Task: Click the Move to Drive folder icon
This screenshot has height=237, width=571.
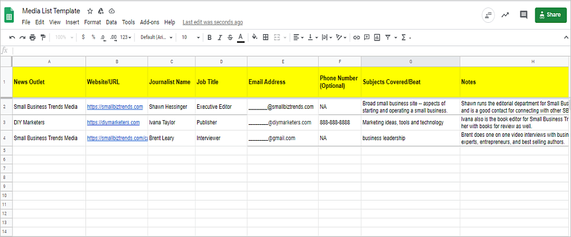Action: click(x=101, y=11)
